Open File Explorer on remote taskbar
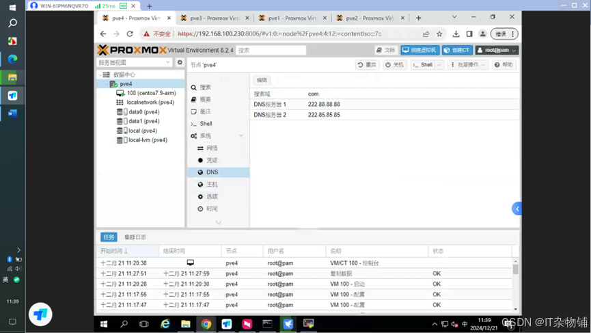 click(185, 324)
